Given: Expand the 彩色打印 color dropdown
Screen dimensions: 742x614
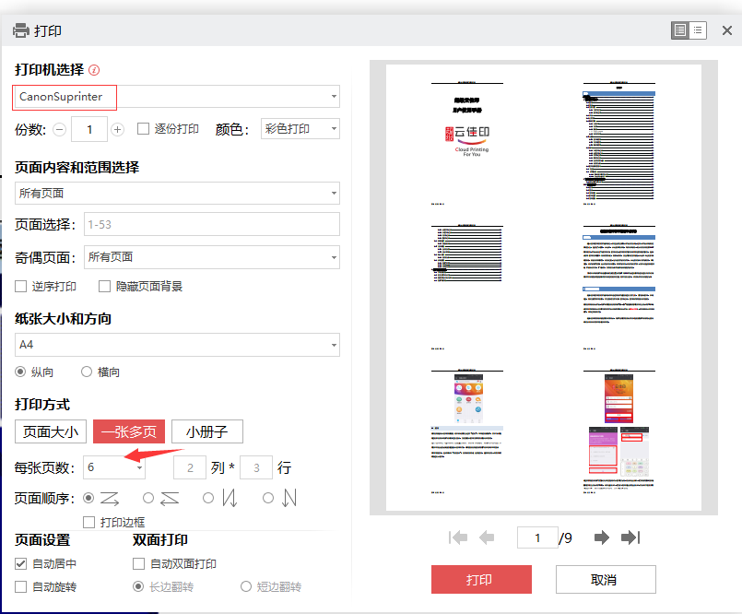Looking at the screenshot, I should [x=300, y=129].
